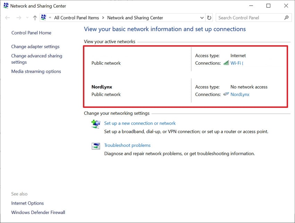Click the Set up a new connection icon

pos(96,124)
